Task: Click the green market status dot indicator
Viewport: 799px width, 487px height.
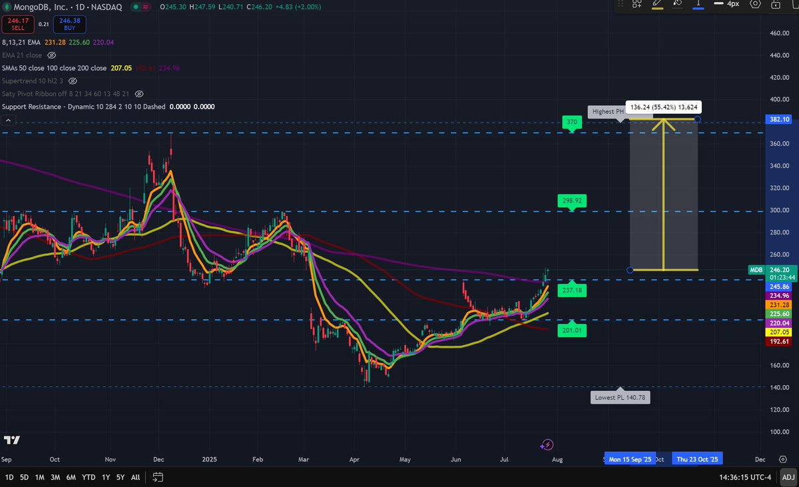Action: pyautogui.click(x=136, y=7)
